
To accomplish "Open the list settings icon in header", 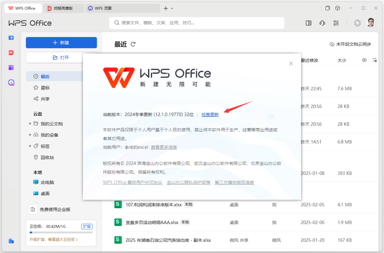I will coord(375,60).
